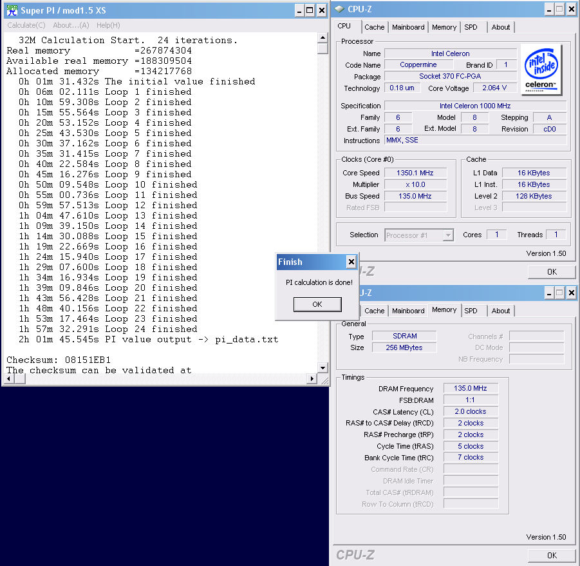The image size is (580, 566).
Task: Minimize the lower CPU-Z window
Action: (x=549, y=293)
